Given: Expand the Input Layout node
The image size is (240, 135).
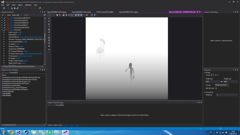Looking at the screenshot, I should pyautogui.click(x=4, y=32).
